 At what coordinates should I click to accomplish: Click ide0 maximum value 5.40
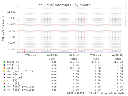(x=120, y=68)
